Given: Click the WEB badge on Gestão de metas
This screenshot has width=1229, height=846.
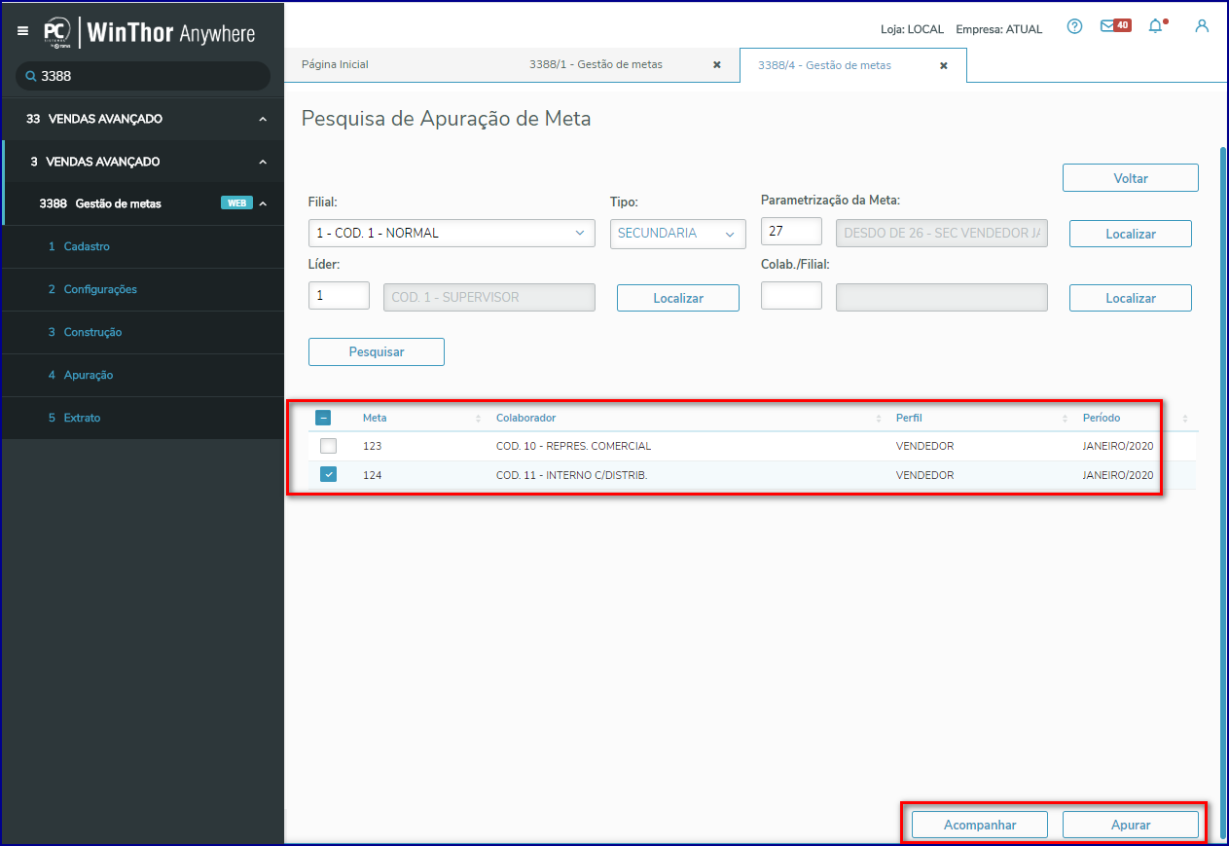Looking at the screenshot, I should [236, 203].
